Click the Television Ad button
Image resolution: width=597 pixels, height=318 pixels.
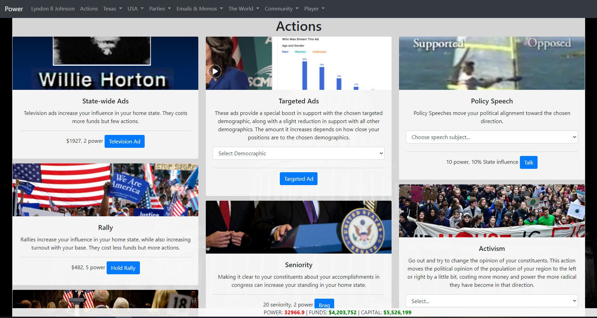coord(125,141)
